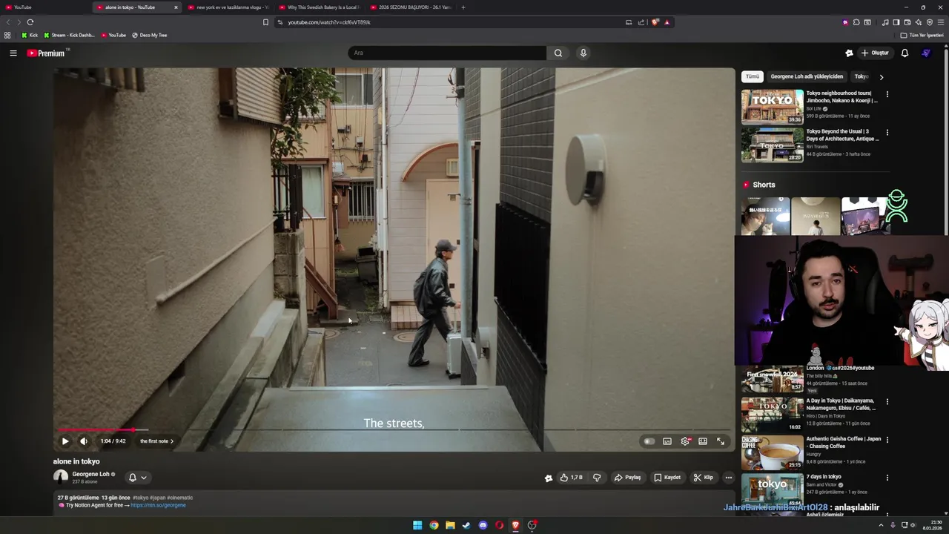
Task: Open 'the first note' chapter list
Action: pyautogui.click(x=156, y=441)
